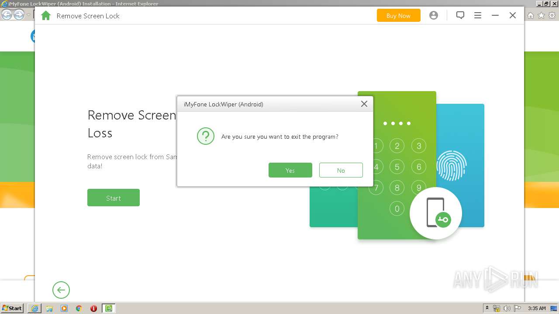Screen dimensions: 559x314
Task: Click the 3:35 AM clock
Action: 537,308
